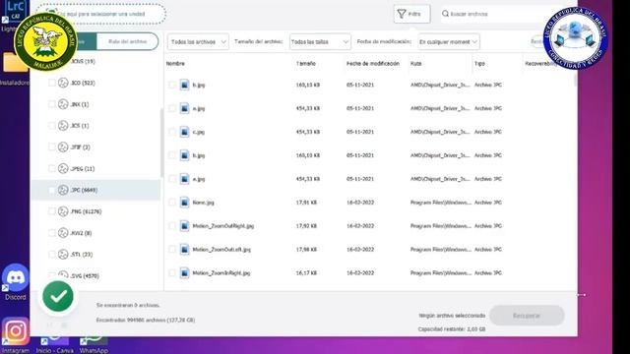Click the image icon of Motion_ZoomOutLeft.jpg
This screenshot has height=354, width=630.
[184, 249]
